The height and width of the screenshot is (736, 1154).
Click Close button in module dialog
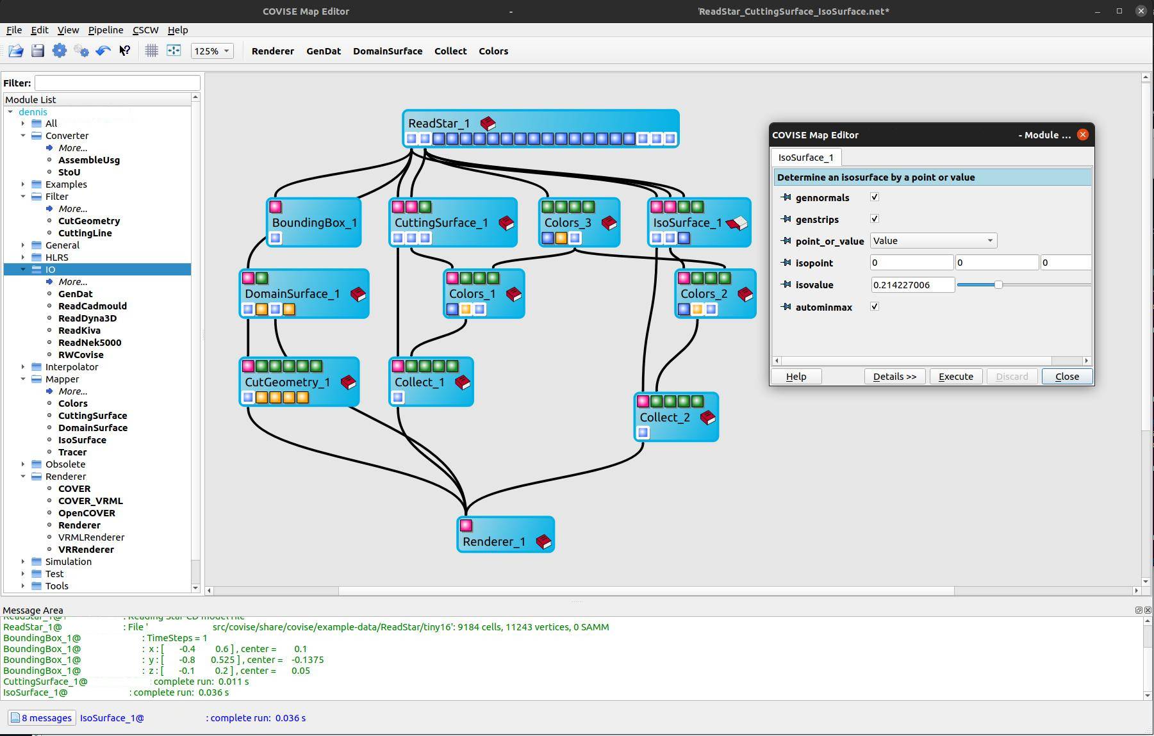1067,377
